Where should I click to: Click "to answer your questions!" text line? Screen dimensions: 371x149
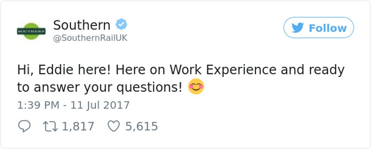100,87
